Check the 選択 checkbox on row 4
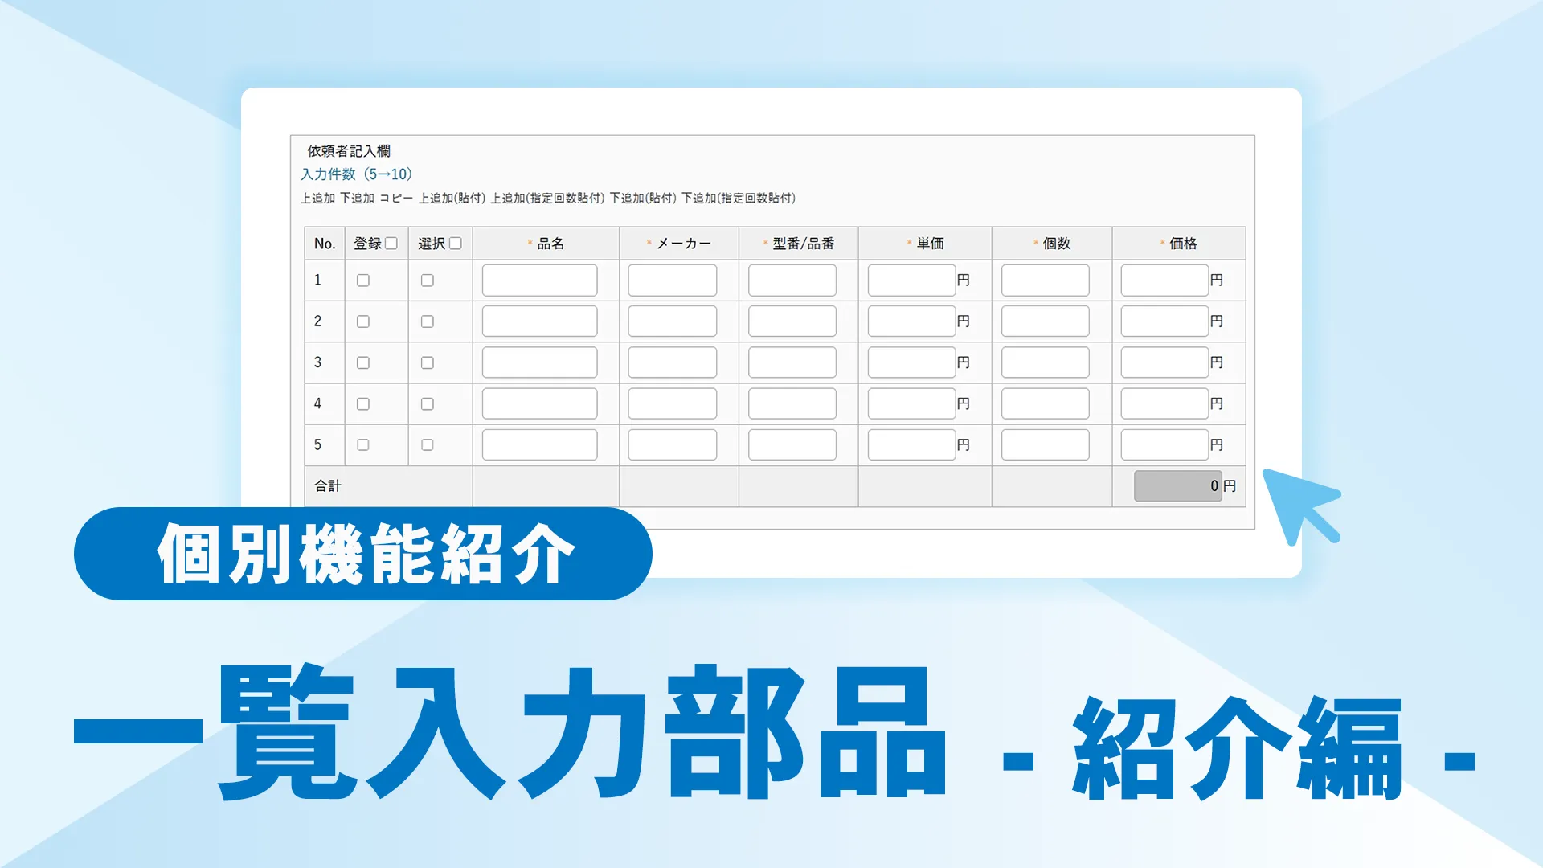The width and height of the screenshot is (1543, 868). tap(427, 403)
